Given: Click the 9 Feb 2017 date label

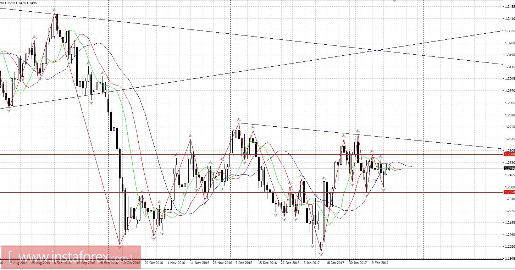Looking at the screenshot, I should (x=380, y=263).
